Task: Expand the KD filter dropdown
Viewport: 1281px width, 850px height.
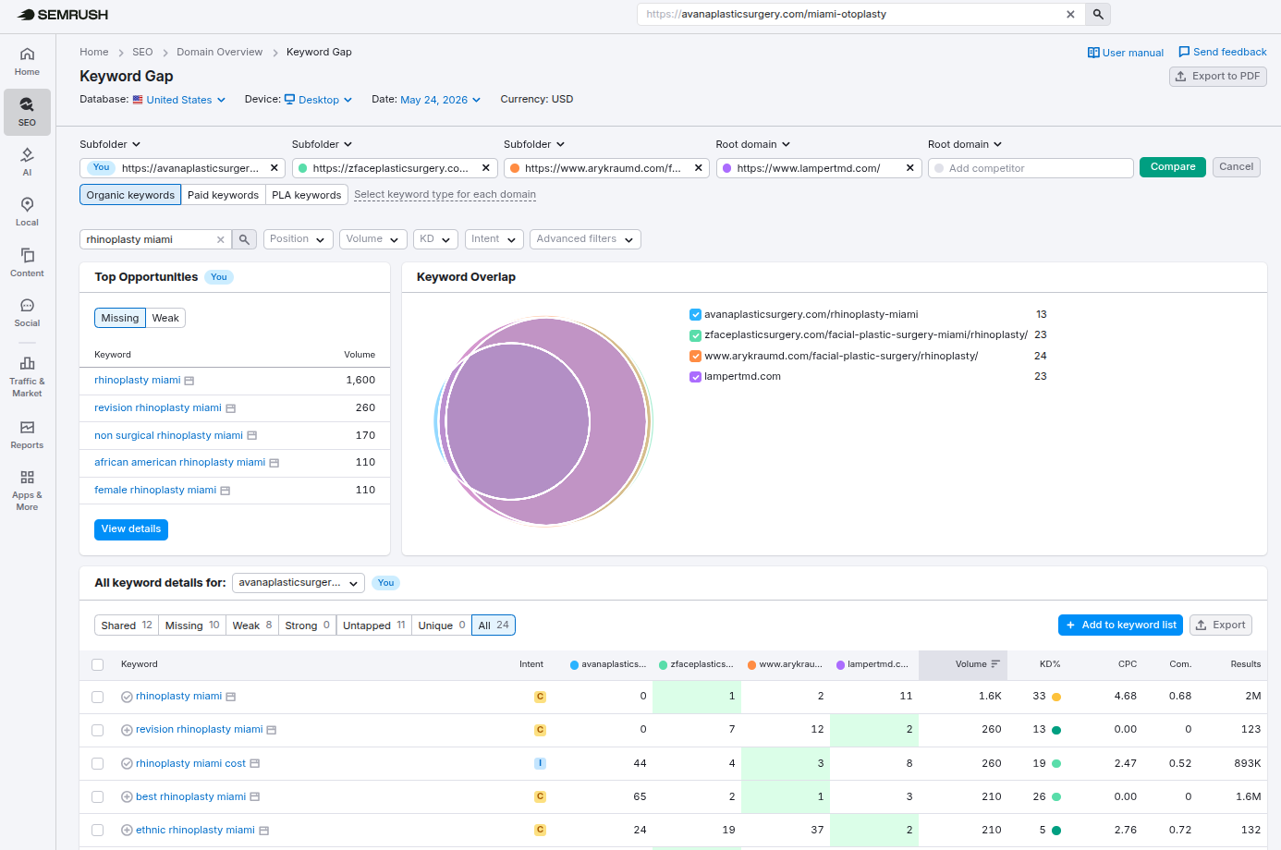Action: [x=436, y=239]
